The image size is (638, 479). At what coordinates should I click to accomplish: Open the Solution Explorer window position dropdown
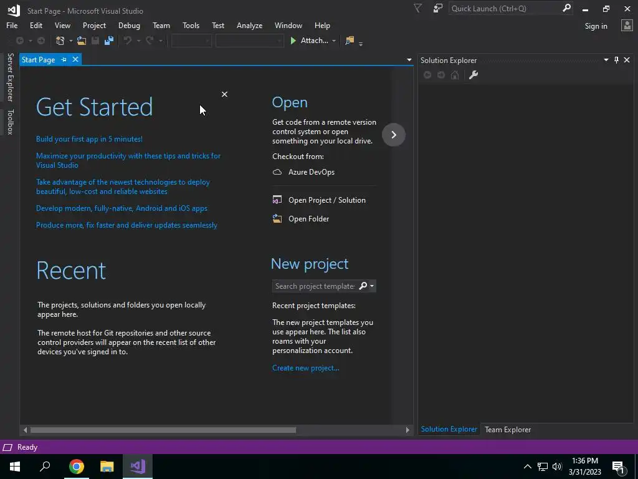coord(606,60)
